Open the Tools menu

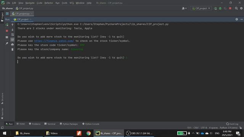pyautogui.click(x=64, y=3)
